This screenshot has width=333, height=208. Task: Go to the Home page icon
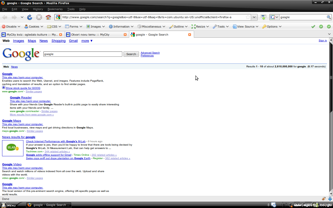coord(48,17)
